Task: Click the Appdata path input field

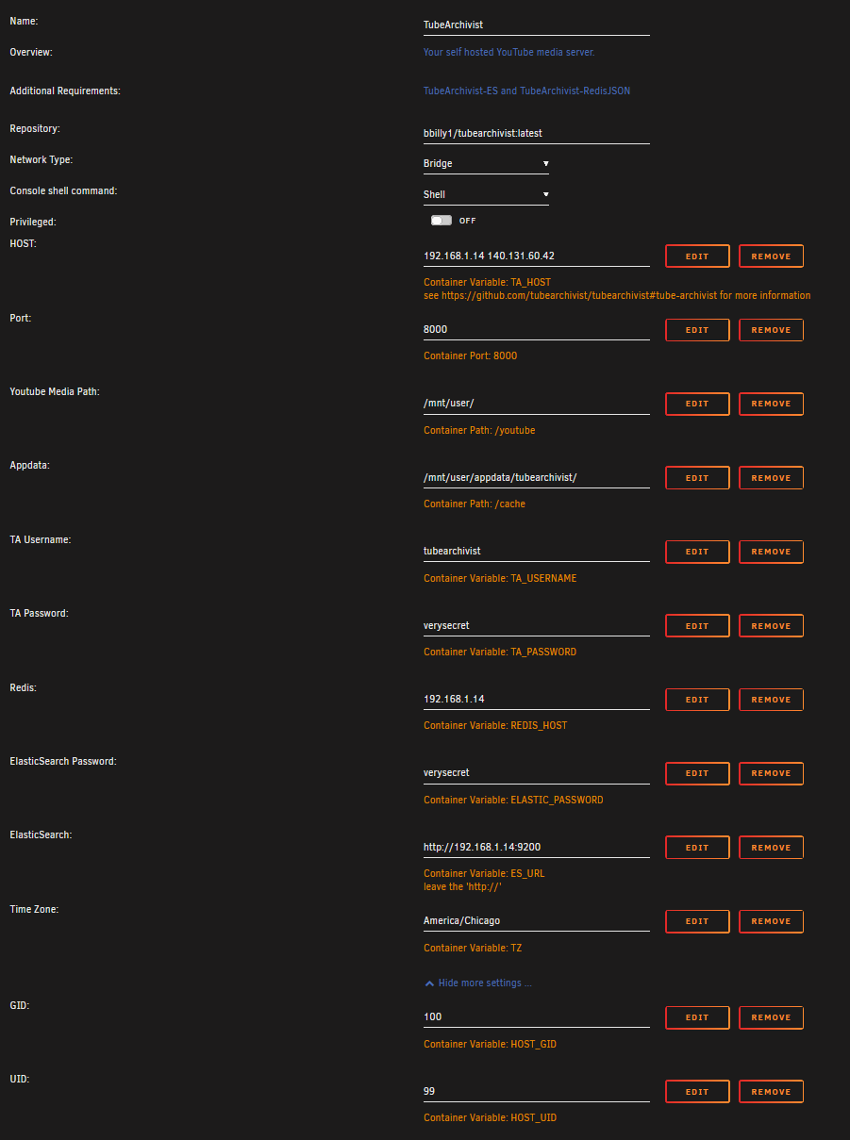Action: pyautogui.click(x=537, y=478)
